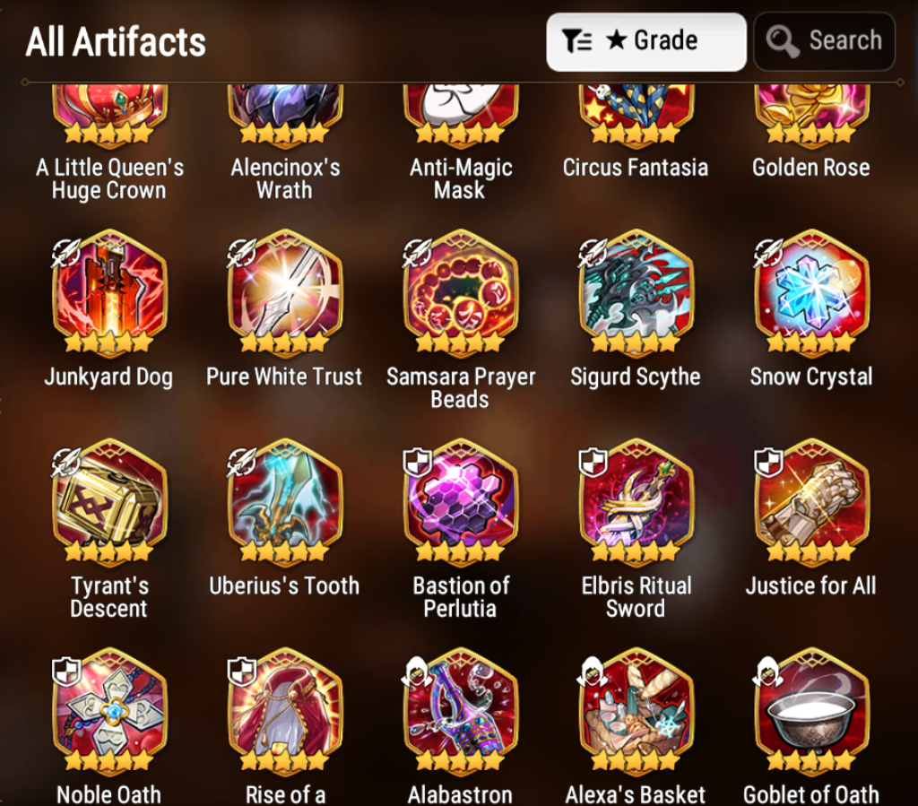This screenshot has height=806, width=918.
Task: Select the Elbris Ritual Sword artifact
Action: coord(637,502)
